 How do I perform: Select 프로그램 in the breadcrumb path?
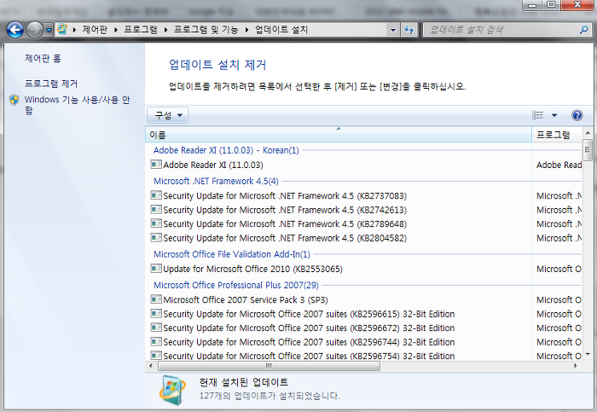coord(141,30)
